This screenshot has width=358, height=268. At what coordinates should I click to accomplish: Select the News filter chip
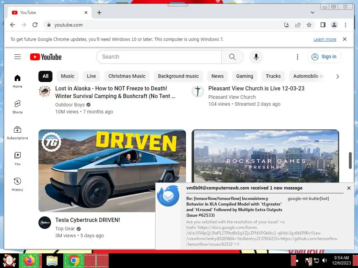coord(217,76)
